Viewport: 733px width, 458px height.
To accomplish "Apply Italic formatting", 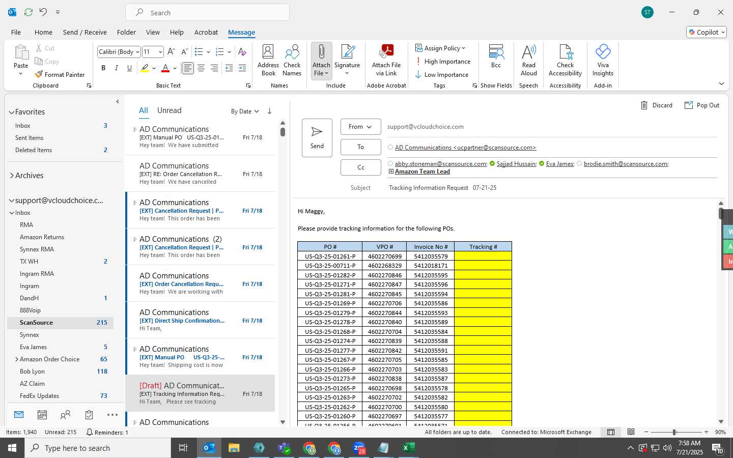I will (117, 68).
